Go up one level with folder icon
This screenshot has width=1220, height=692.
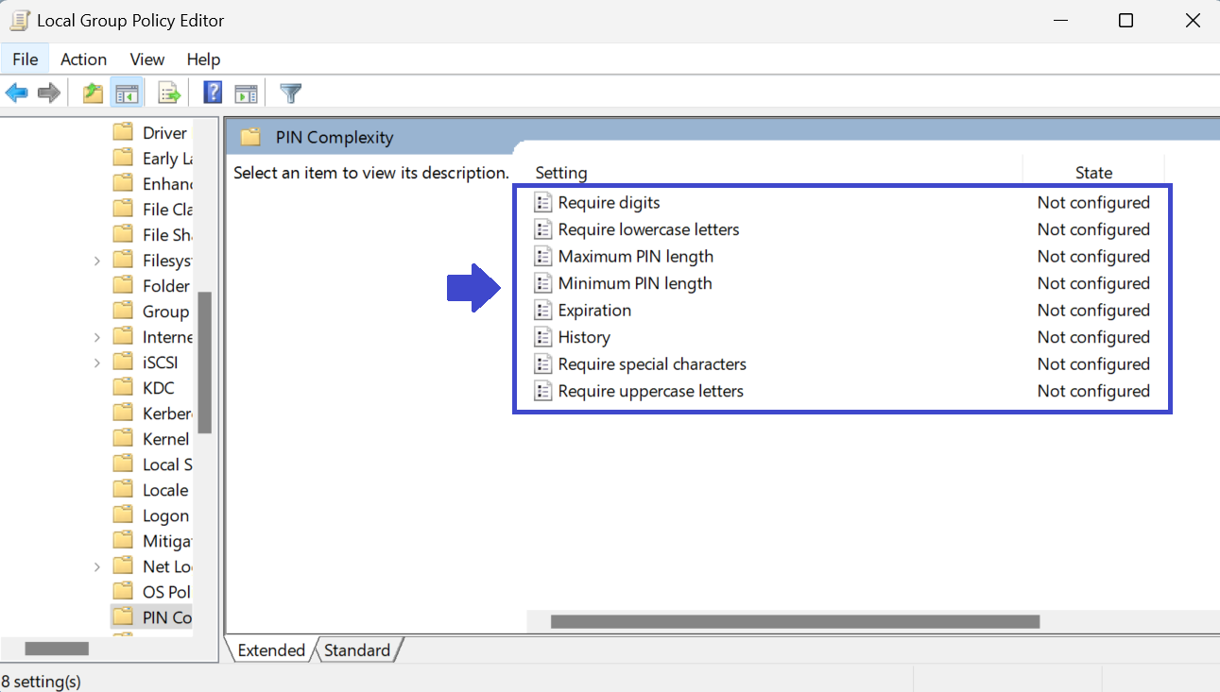pos(93,93)
